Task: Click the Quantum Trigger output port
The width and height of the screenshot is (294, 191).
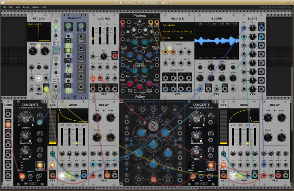Action: 81,57
